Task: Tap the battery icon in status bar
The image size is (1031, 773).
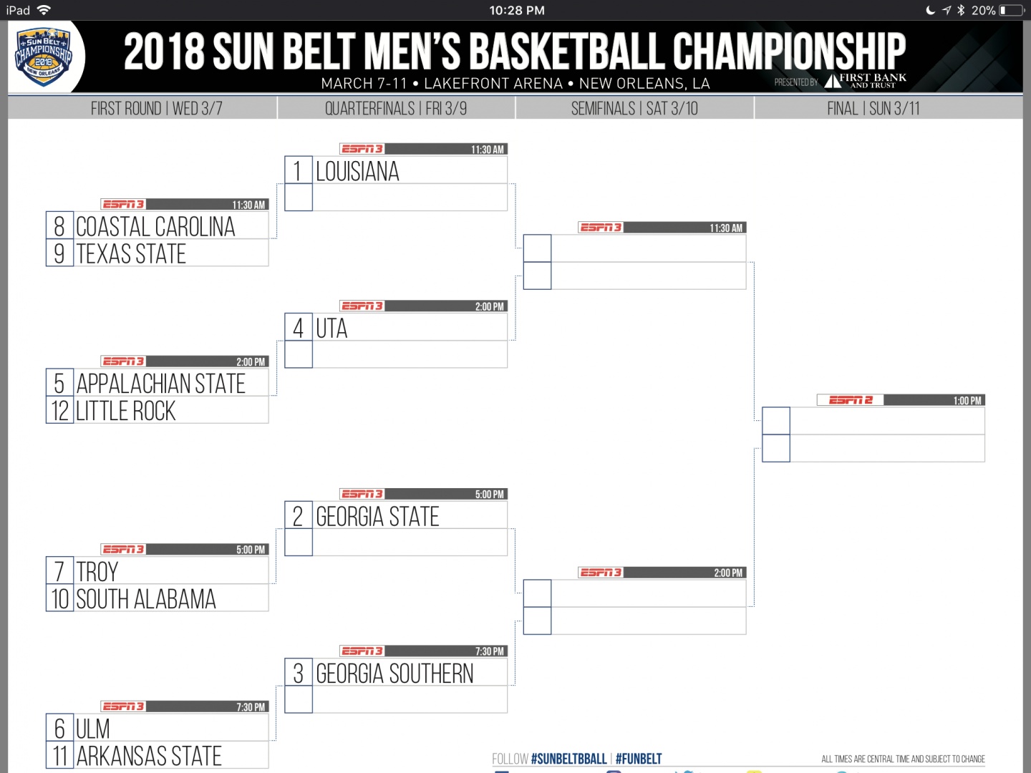Action: (x=1012, y=10)
